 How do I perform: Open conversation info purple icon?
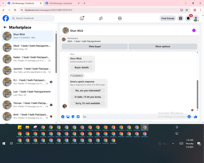194,31
